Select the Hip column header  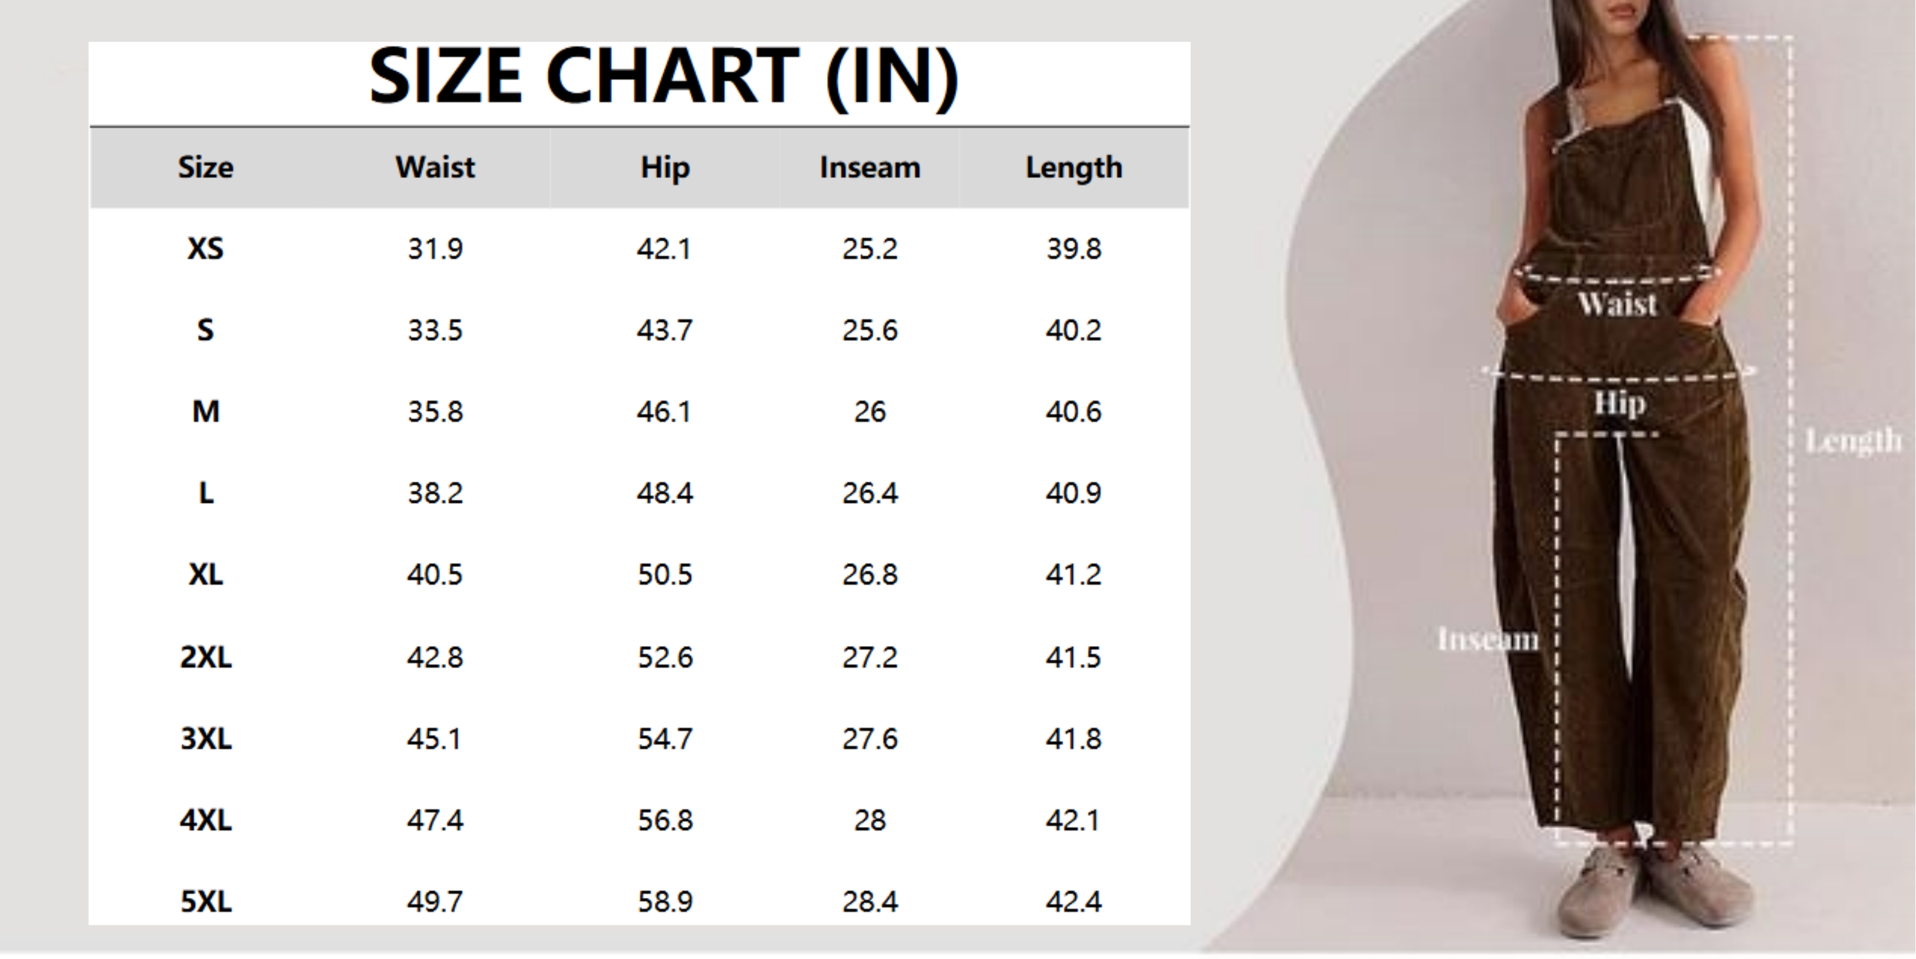665,168
